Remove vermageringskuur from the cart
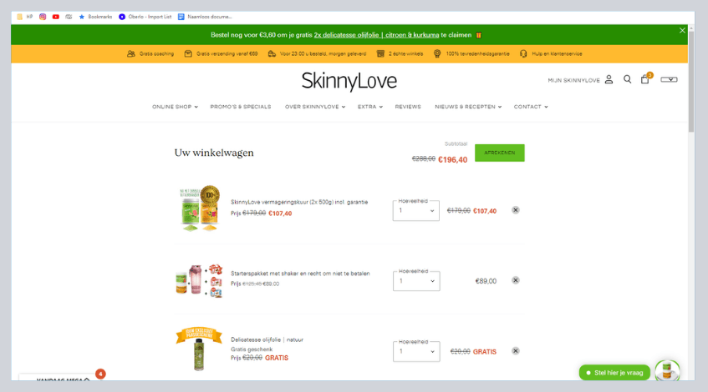The width and height of the screenshot is (708, 392). click(515, 210)
